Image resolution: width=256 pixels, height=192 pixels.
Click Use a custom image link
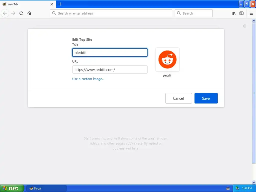click(x=88, y=79)
